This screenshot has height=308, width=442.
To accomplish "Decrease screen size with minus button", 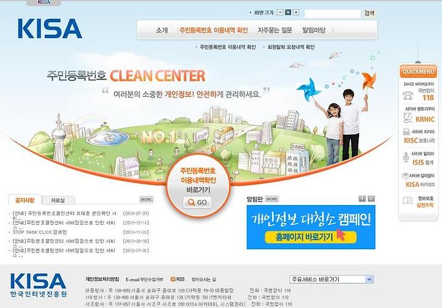I will pos(280,12).
